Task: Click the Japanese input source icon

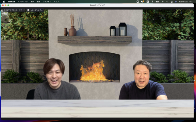Action: (148, 2)
